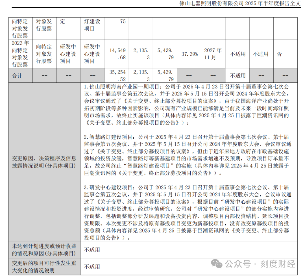This screenshot has height=276, width=305.
Task: Click the WeChat logo in the watermark
Action: pos(217,264)
